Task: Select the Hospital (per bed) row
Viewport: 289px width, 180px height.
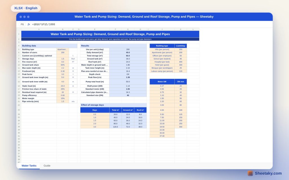Action: (168, 62)
